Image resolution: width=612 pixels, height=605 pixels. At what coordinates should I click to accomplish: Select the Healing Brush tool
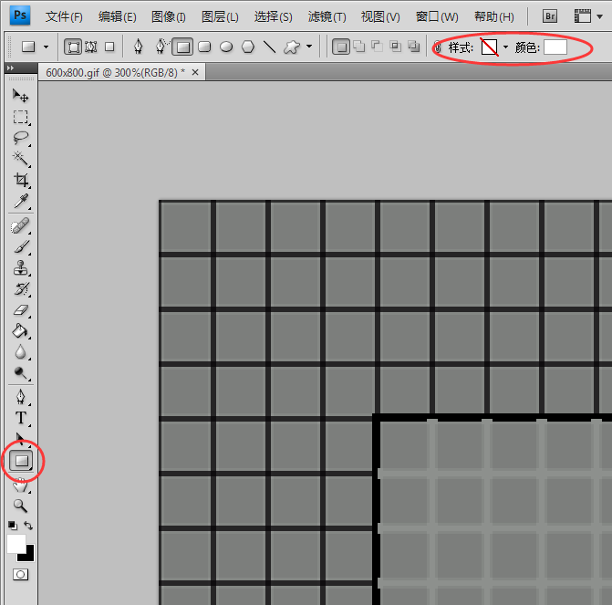point(20,225)
